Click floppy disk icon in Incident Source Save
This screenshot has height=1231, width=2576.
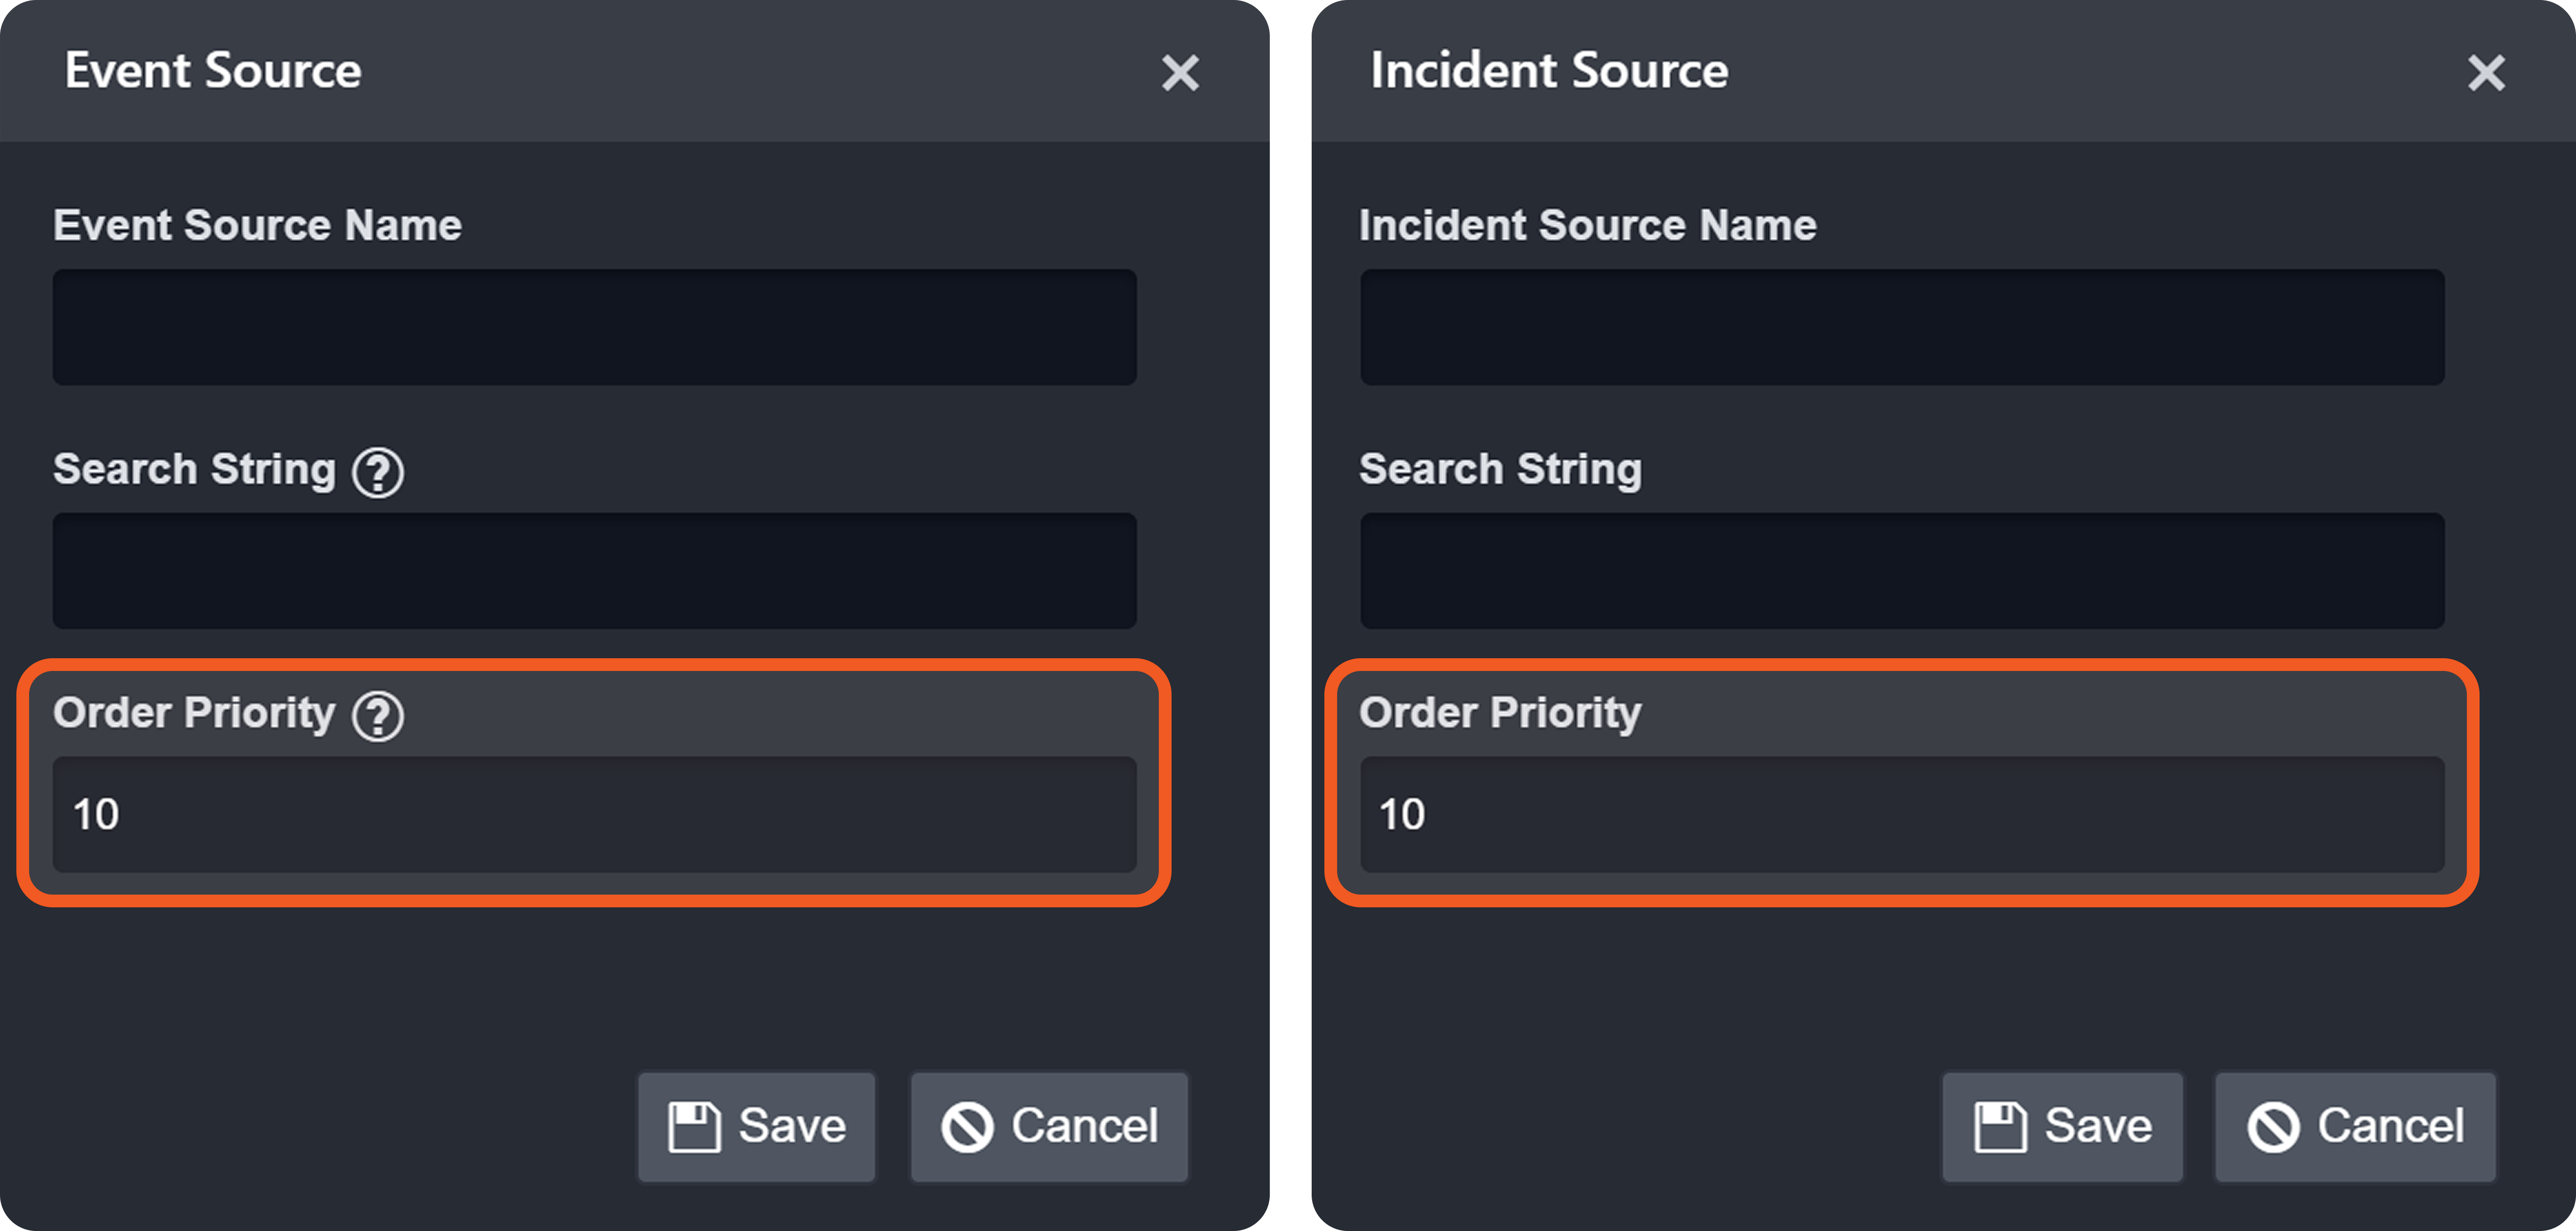pos(2000,1127)
